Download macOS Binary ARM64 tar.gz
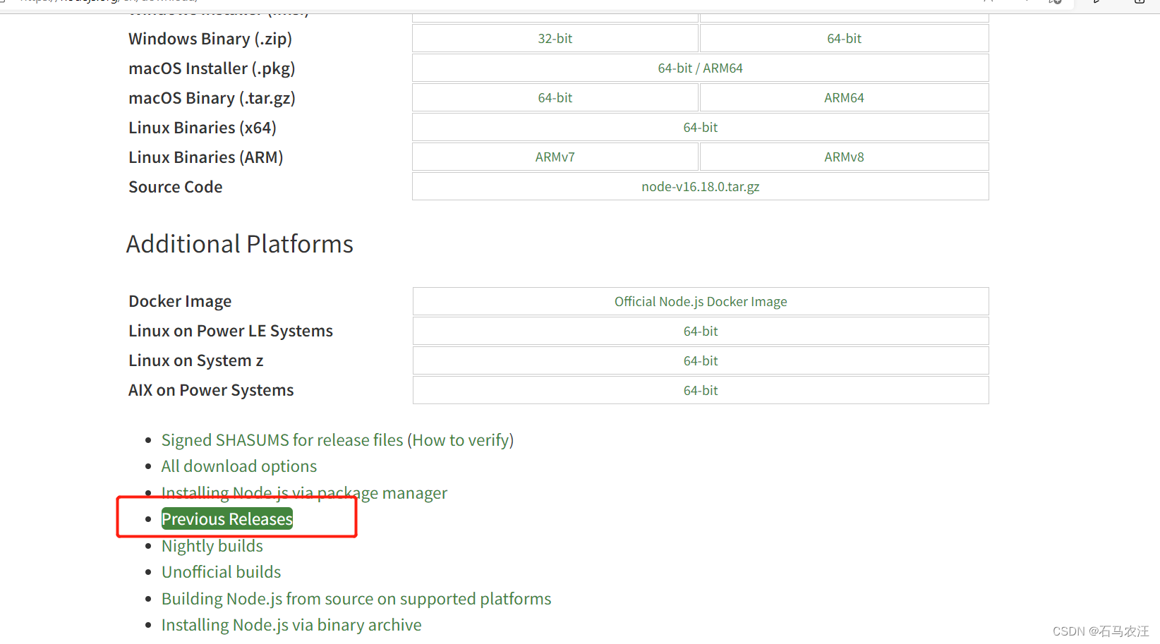The height and width of the screenshot is (644, 1160). pyautogui.click(x=844, y=98)
